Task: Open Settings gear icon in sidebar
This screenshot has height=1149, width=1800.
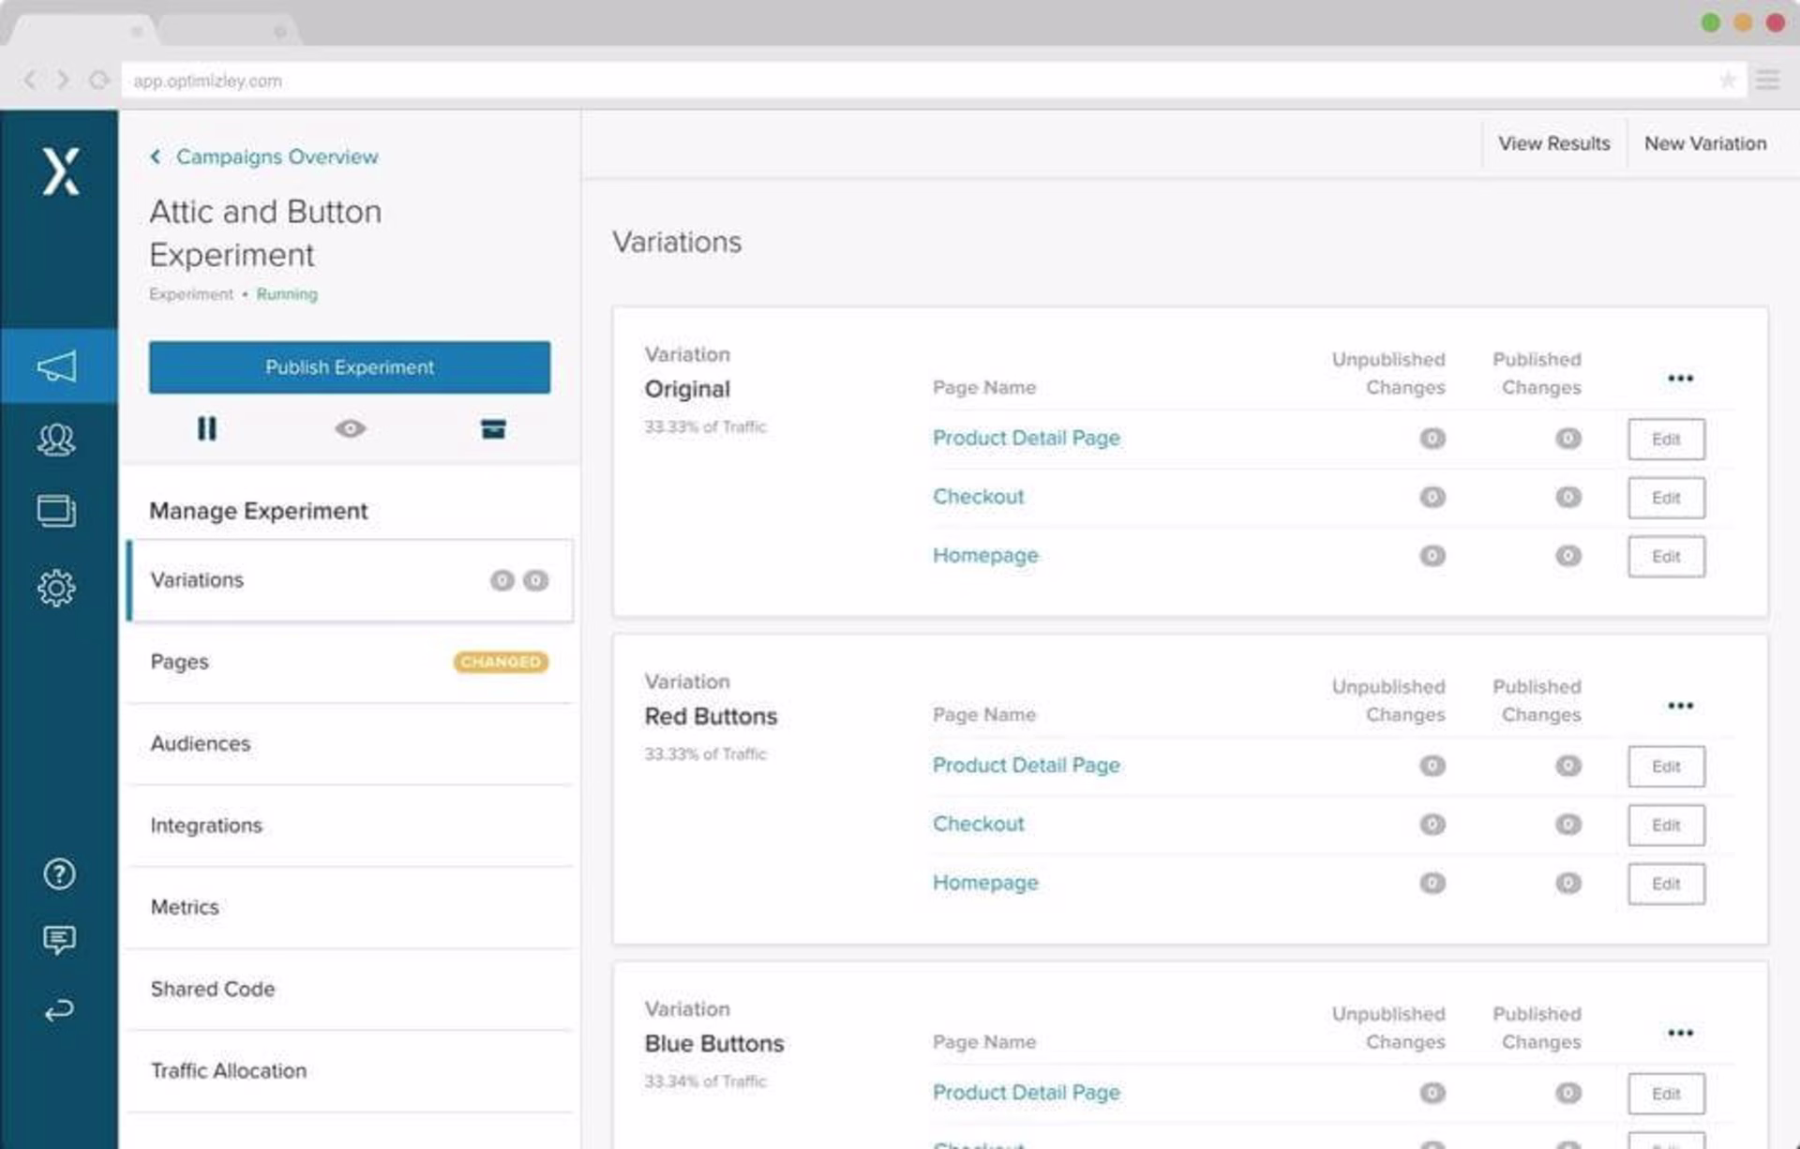Action: [57, 588]
